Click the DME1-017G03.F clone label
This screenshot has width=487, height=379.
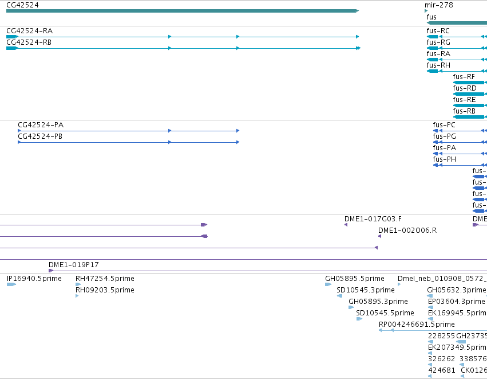click(373, 219)
